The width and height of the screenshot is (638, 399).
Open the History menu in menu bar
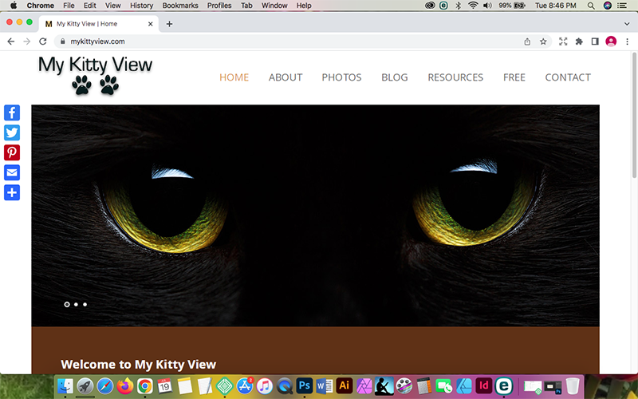141,6
